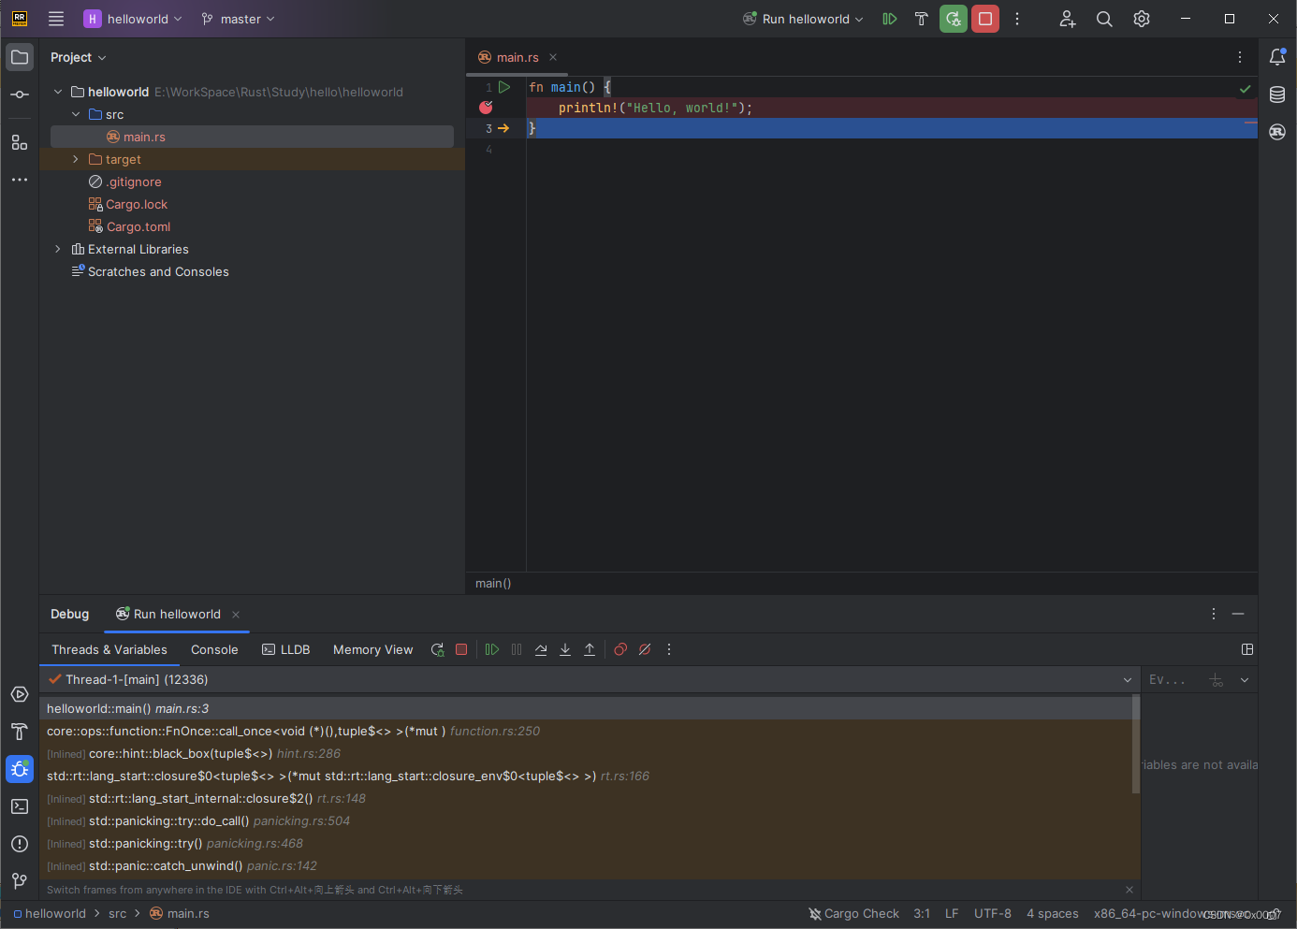The height and width of the screenshot is (929, 1297).
Task: Switch to the Console tab
Action: pyautogui.click(x=214, y=649)
